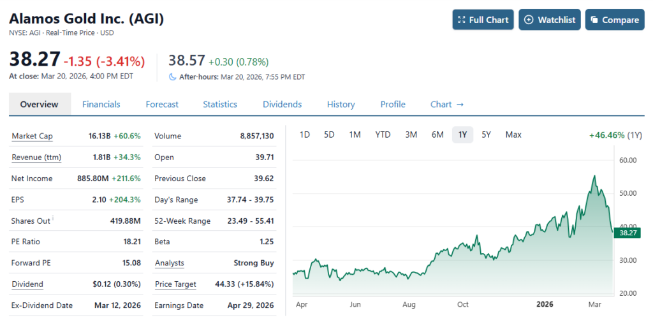Follow the Chart arrow link

(x=447, y=105)
